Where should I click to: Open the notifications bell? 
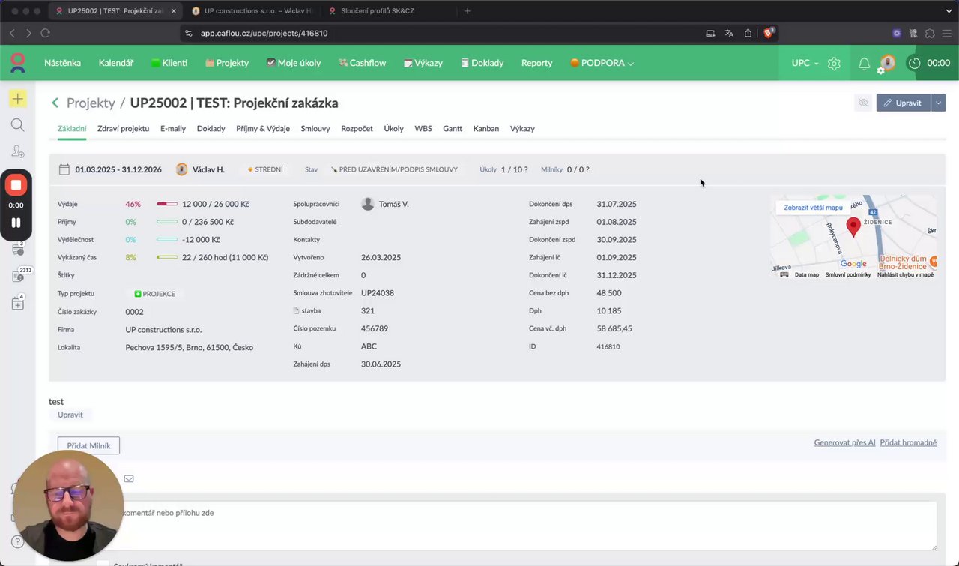point(864,64)
